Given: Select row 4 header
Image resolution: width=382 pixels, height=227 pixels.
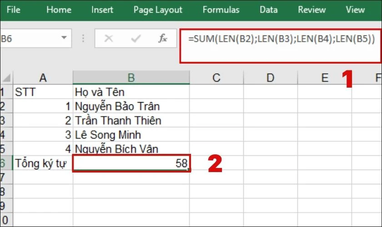Looking at the screenshot, I should 6,134.
